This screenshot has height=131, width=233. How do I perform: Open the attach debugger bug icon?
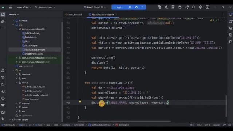pyautogui.click(x=180, y=7)
